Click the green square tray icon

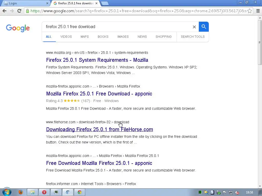(200, 192)
